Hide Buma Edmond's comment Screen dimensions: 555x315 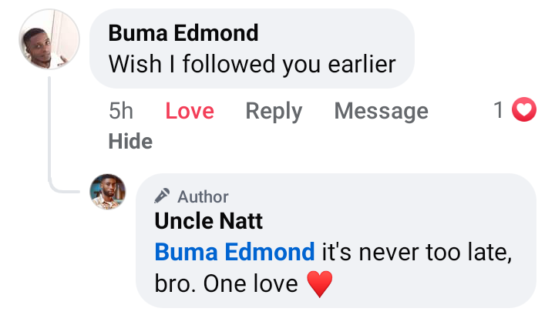click(130, 142)
